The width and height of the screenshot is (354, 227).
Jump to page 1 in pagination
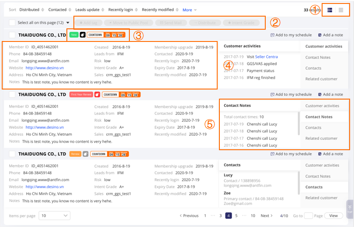[205, 216]
